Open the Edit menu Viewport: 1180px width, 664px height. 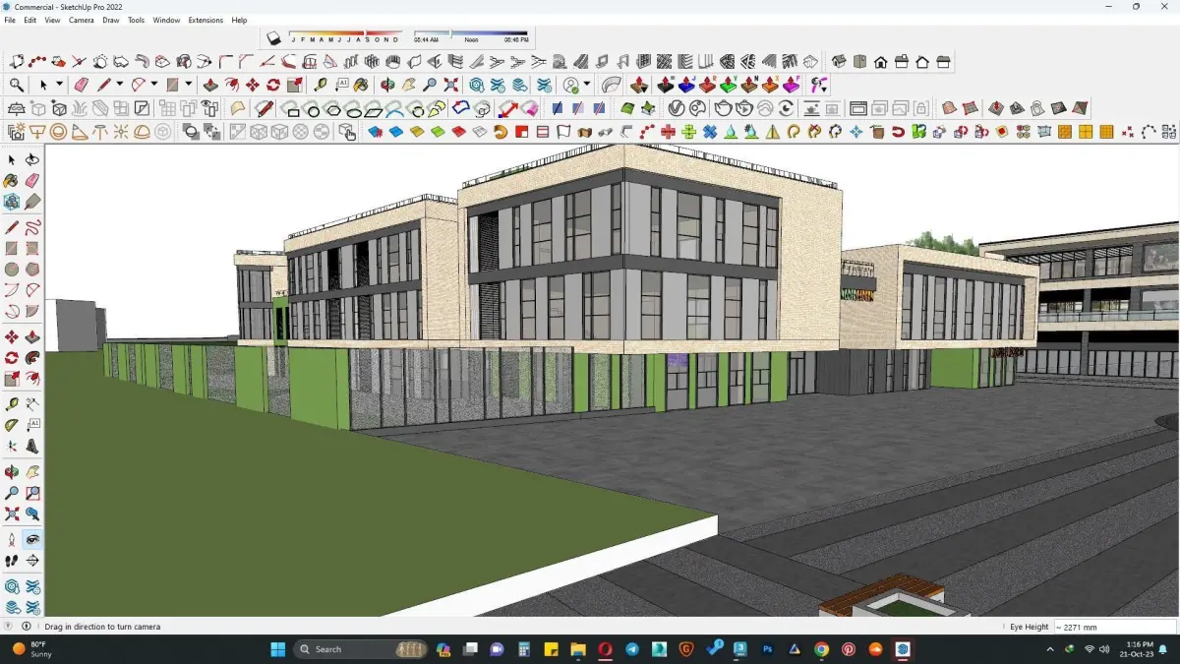pos(29,20)
